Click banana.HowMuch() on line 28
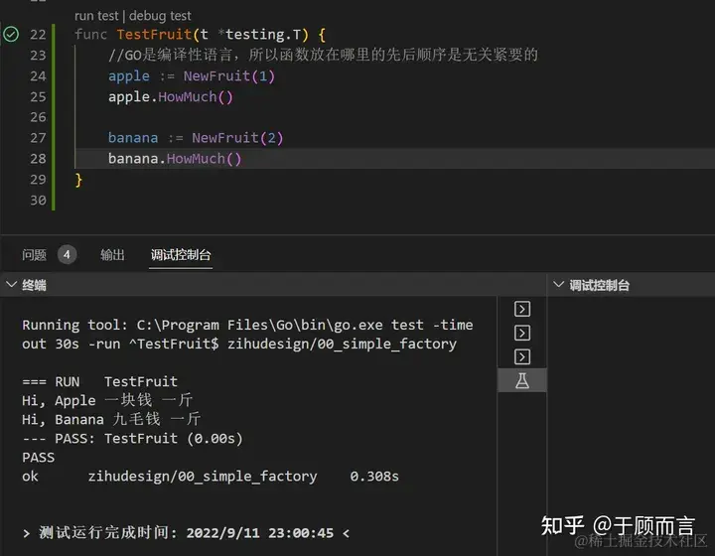715x556 pixels. click(175, 159)
